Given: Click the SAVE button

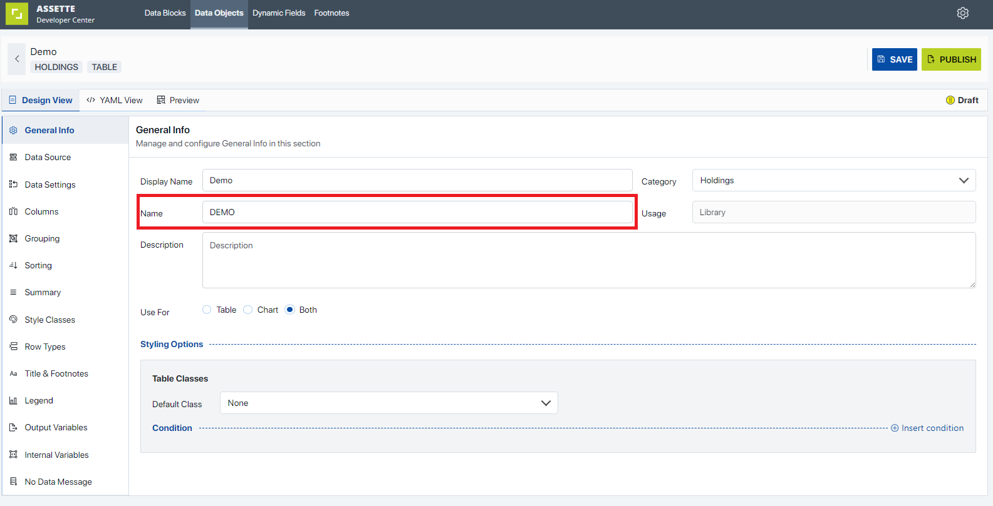Looking at the screenshot, I should [895, 59].
